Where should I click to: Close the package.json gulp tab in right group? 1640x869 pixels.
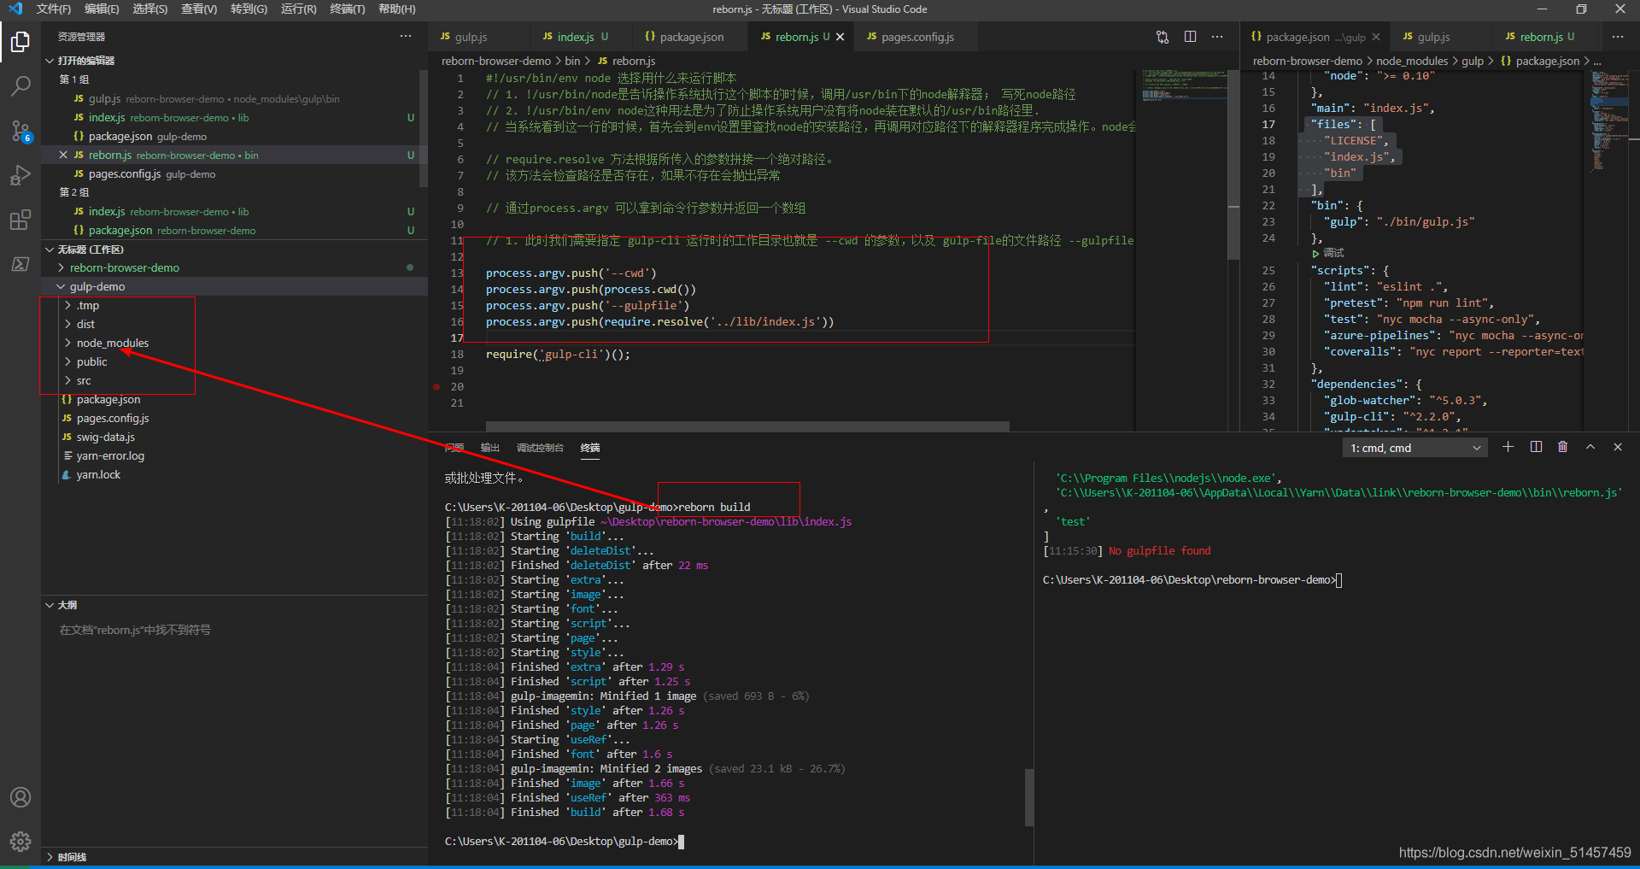[x=1376, y=37]
